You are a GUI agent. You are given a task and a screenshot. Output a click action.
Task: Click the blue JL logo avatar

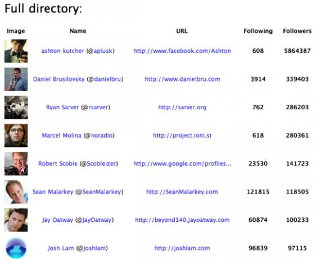point(16,248)
